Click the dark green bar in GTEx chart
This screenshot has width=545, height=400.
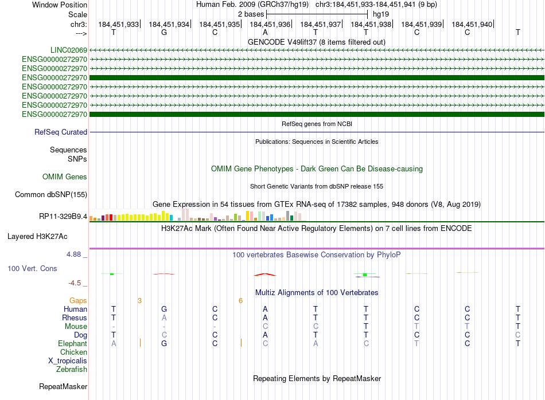click(291, 218)
